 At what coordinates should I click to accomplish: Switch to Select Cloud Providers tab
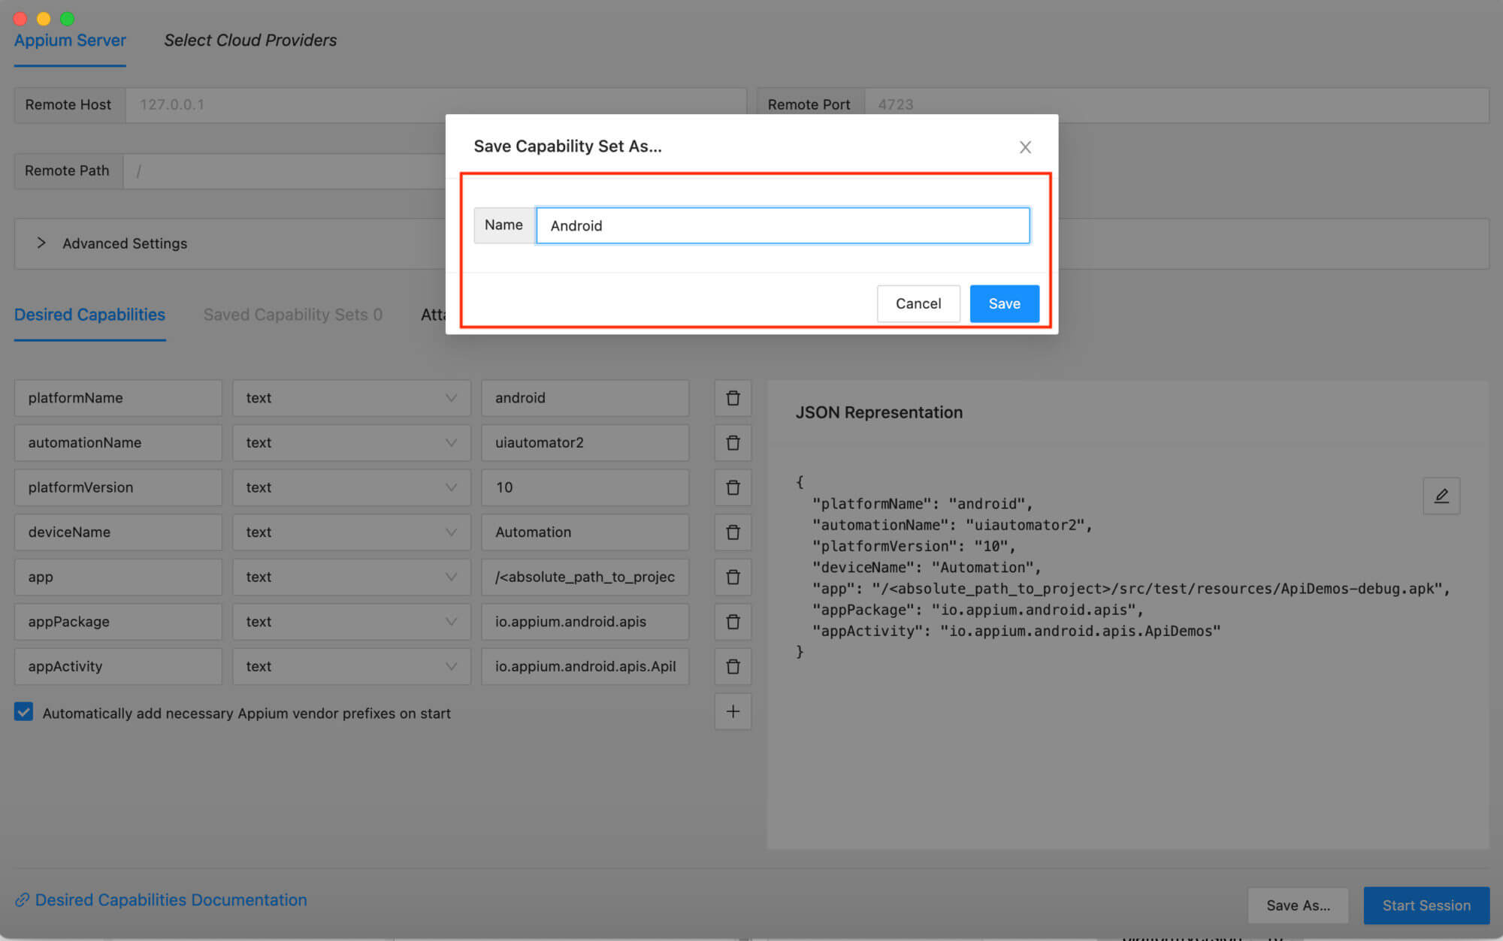pos(250,41)
